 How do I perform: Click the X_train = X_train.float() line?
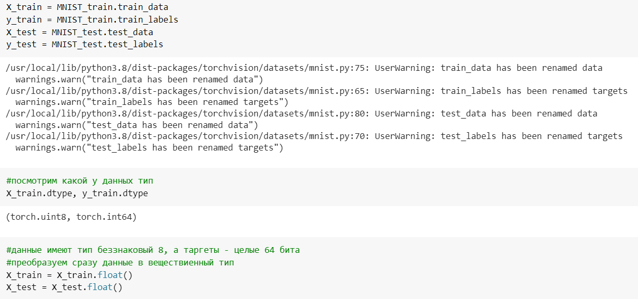pyautogui.click(x=69, y=275)
